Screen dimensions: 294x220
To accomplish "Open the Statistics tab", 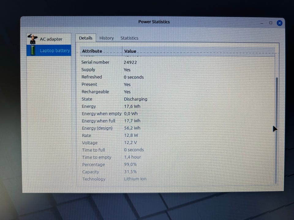I will tap(129, 38).
